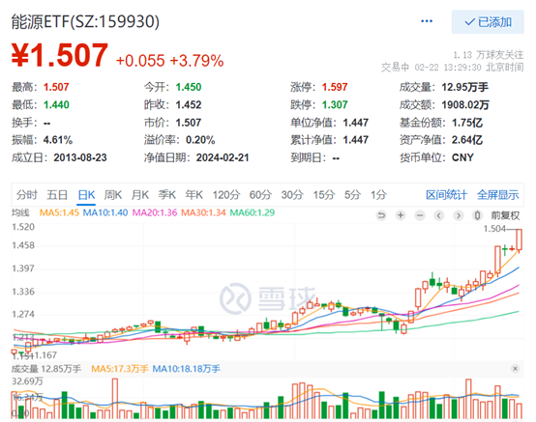This screenshot has height=422, width=536.
Task: Click the MA10:1.40 moving average label
Action: 105,212
